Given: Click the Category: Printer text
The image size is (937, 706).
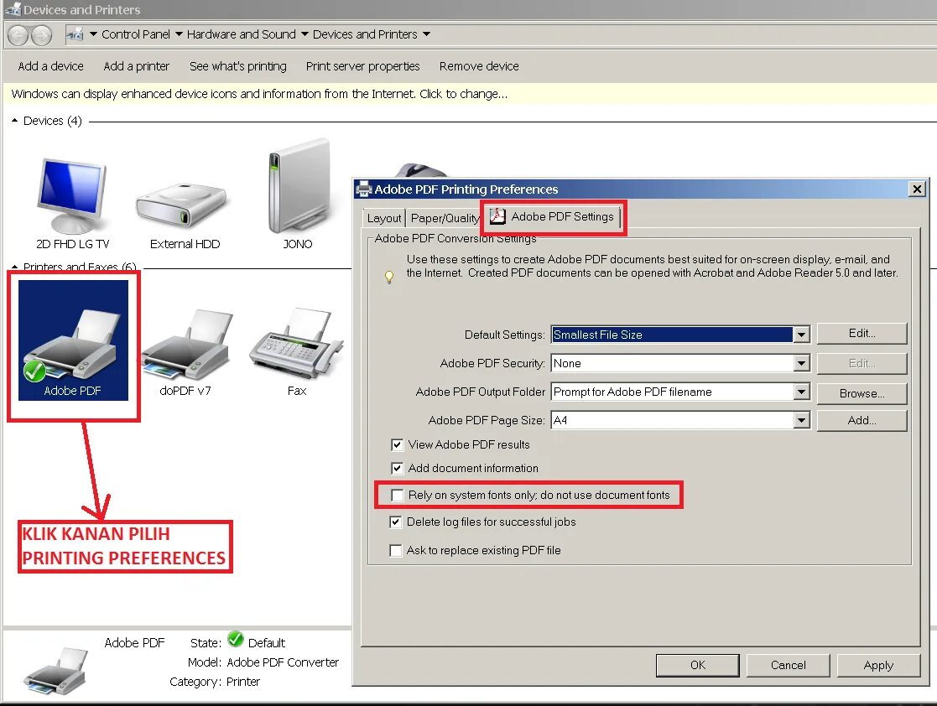Looking at the screenshot, I should coord(215,683).
